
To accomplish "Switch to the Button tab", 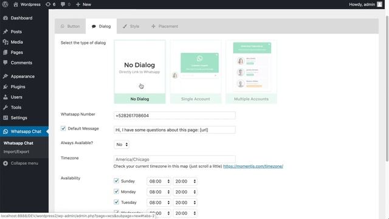I will pos(71,26).
